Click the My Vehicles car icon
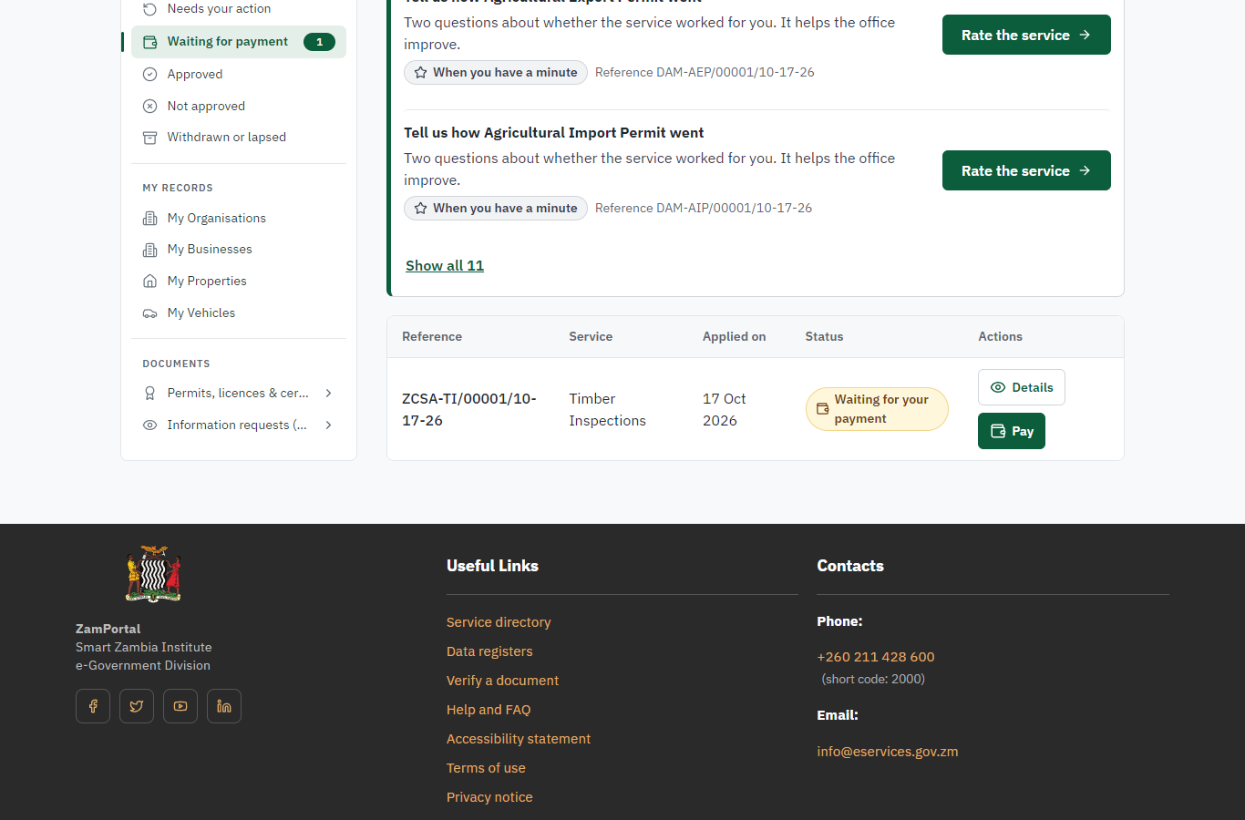The height and width of the screenshot is (820, 1245). [x=150, y=313]
